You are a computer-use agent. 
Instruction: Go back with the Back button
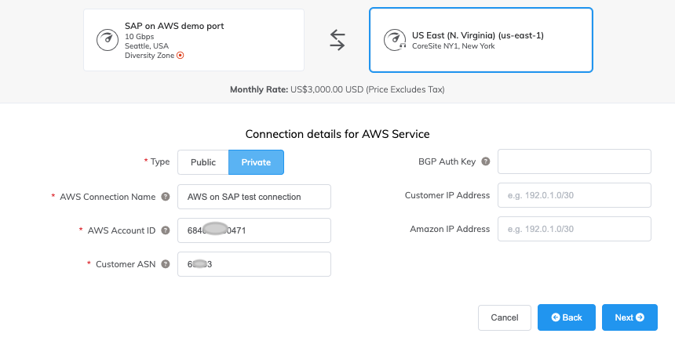coord(567,317)
